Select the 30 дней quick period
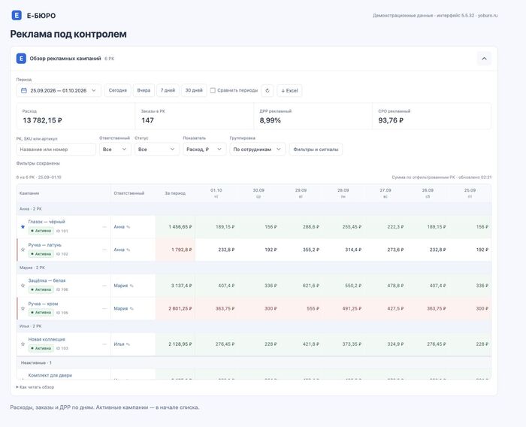This screenshot has width=526, height=427. pos(194,90)
